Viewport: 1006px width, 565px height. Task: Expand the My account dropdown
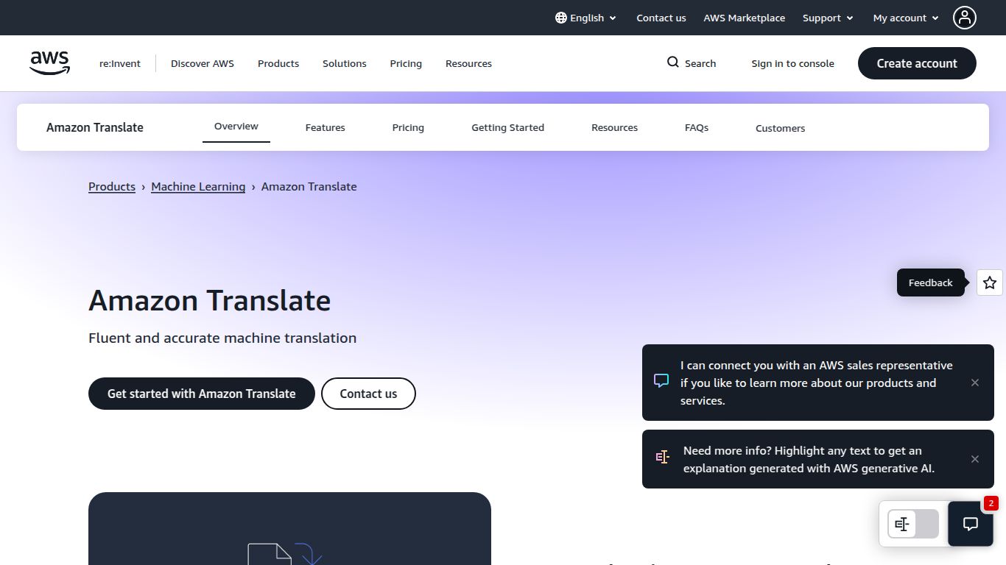pyautogui.click(x=904, y=17)
